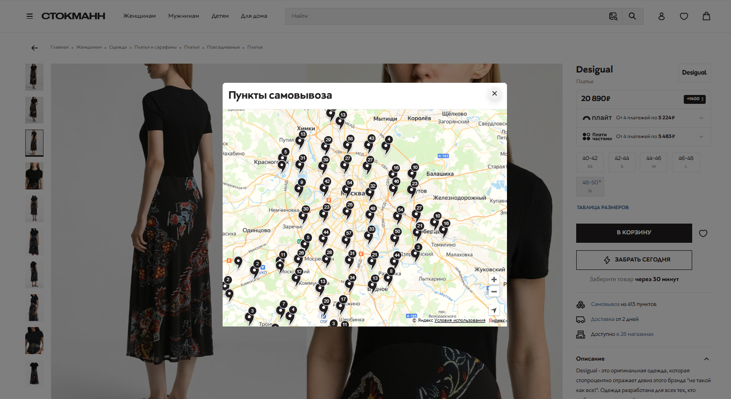Select the highlighted product thumbnail in gallery
This screenshot has height=399, width=731.
pyautogui.click(x=34, y=143)
